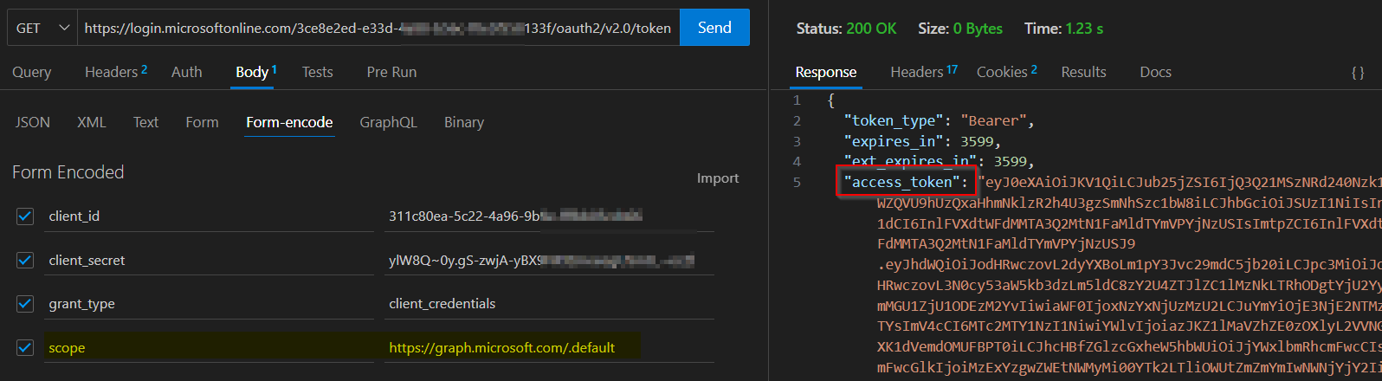Open the Docs tab

click(1155, 72)
